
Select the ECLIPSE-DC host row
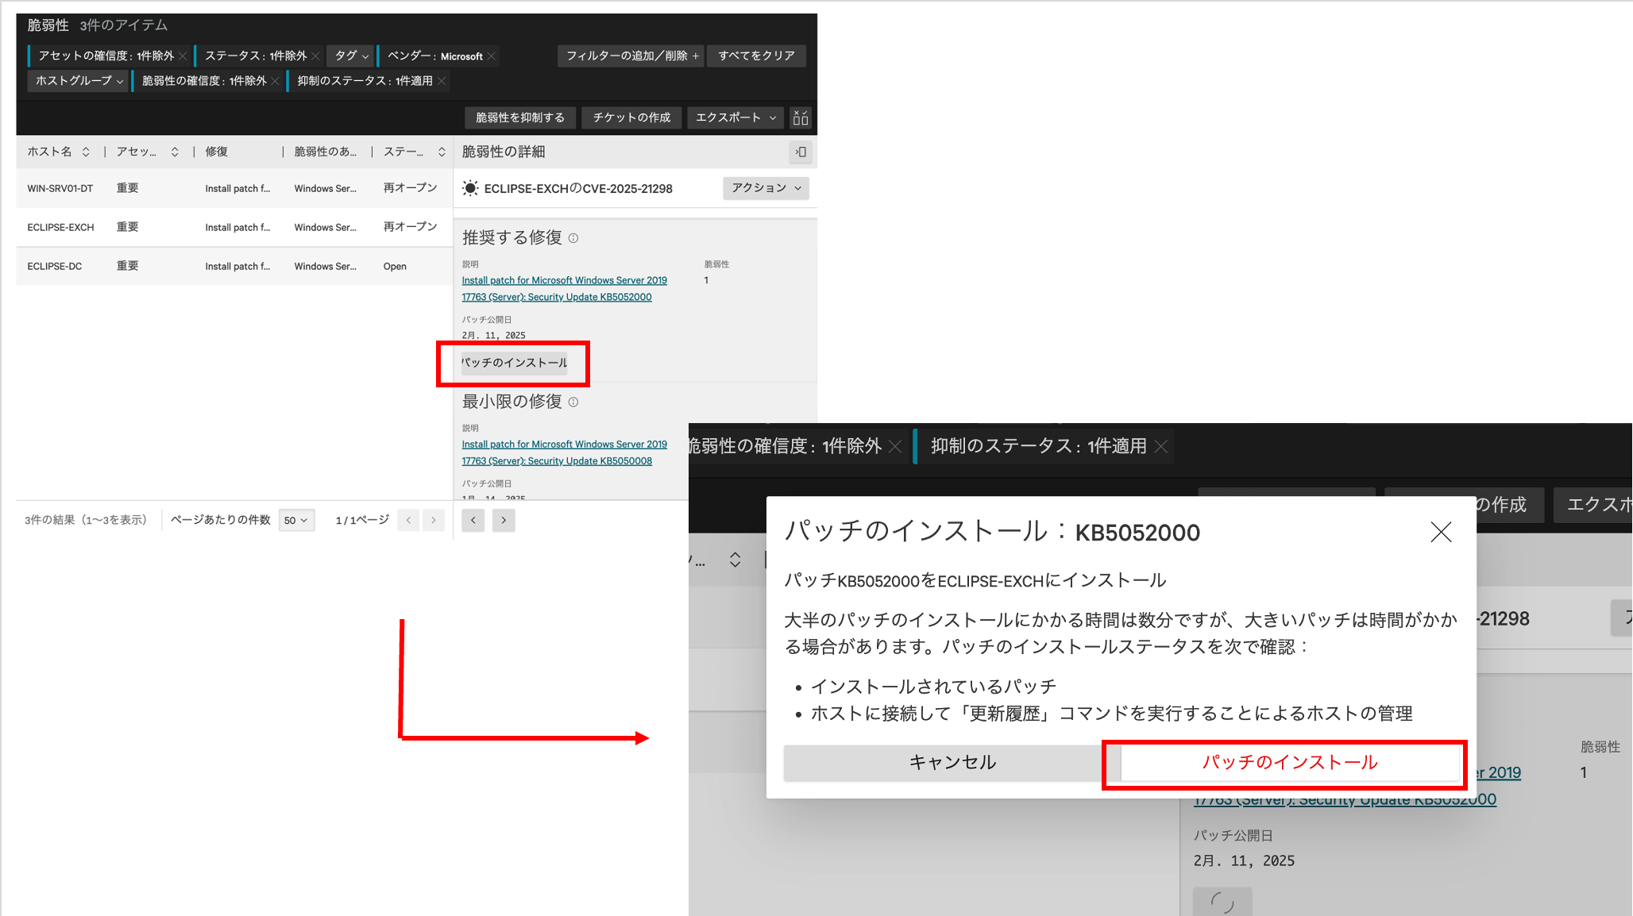click(234, 266)
